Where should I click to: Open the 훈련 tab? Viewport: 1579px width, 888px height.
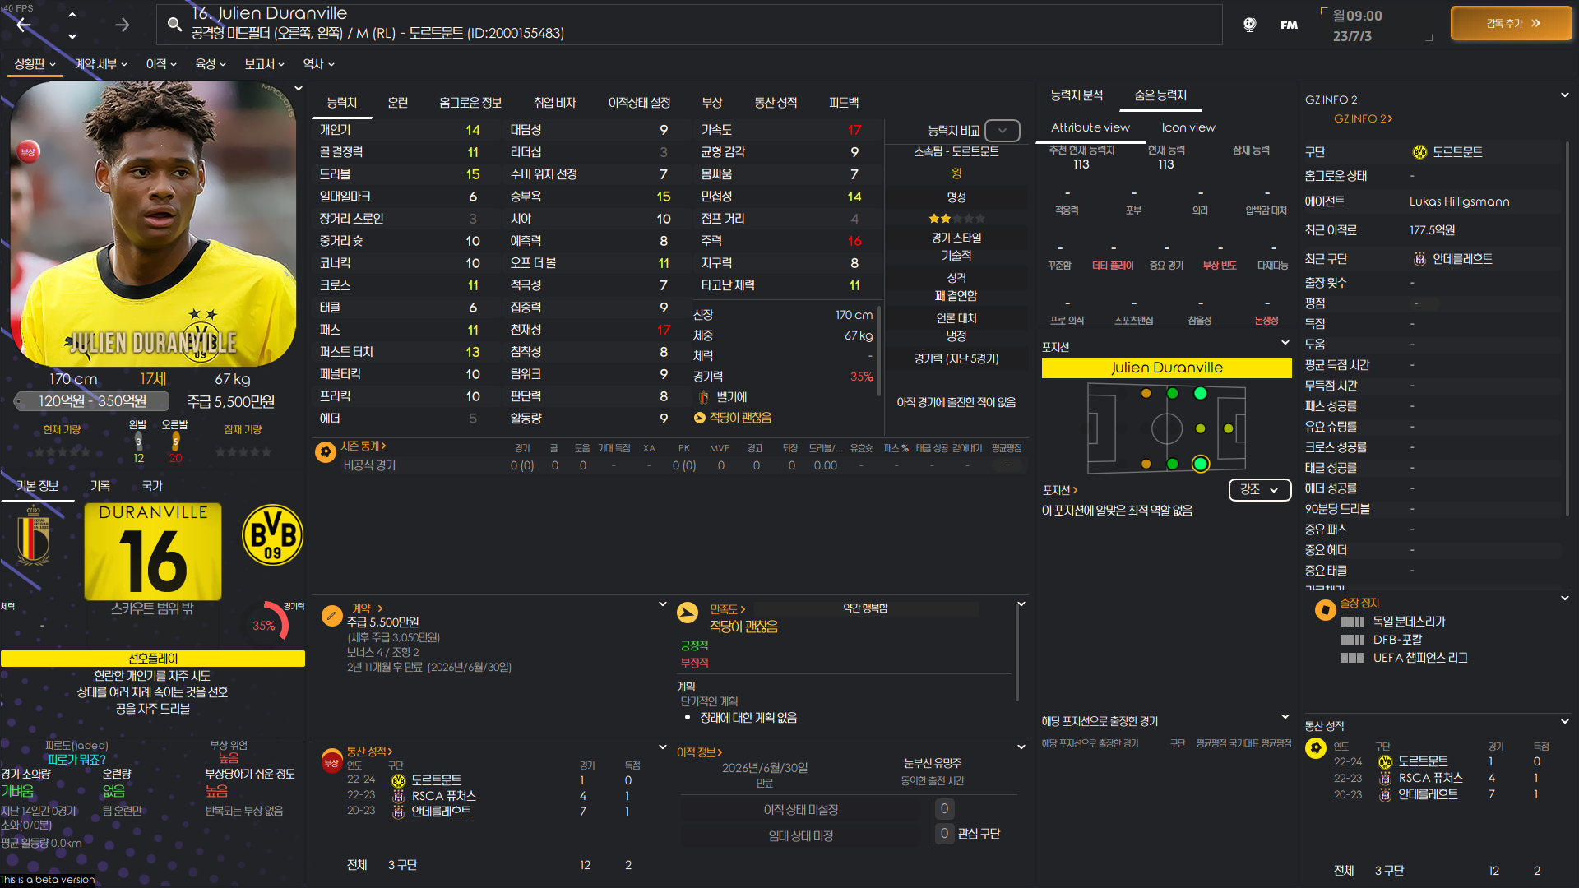pos(397,103)
